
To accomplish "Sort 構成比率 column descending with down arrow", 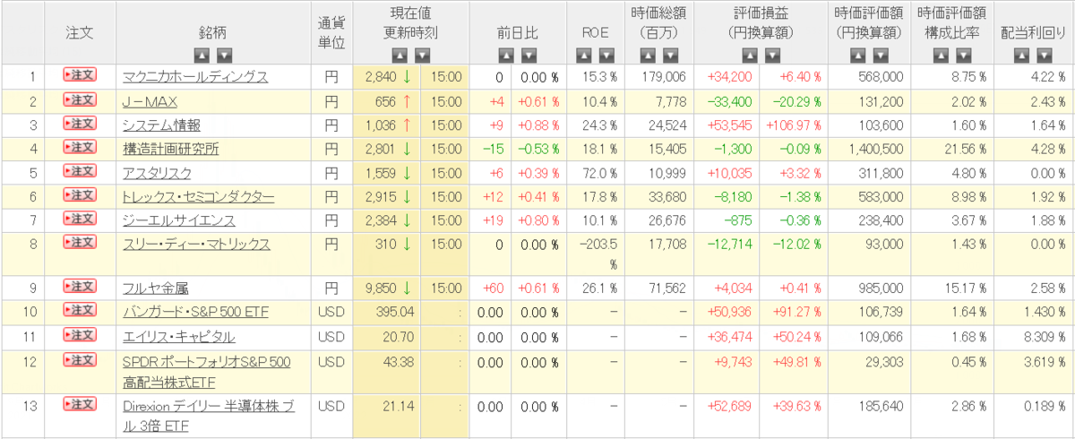I will coord(962,55).
